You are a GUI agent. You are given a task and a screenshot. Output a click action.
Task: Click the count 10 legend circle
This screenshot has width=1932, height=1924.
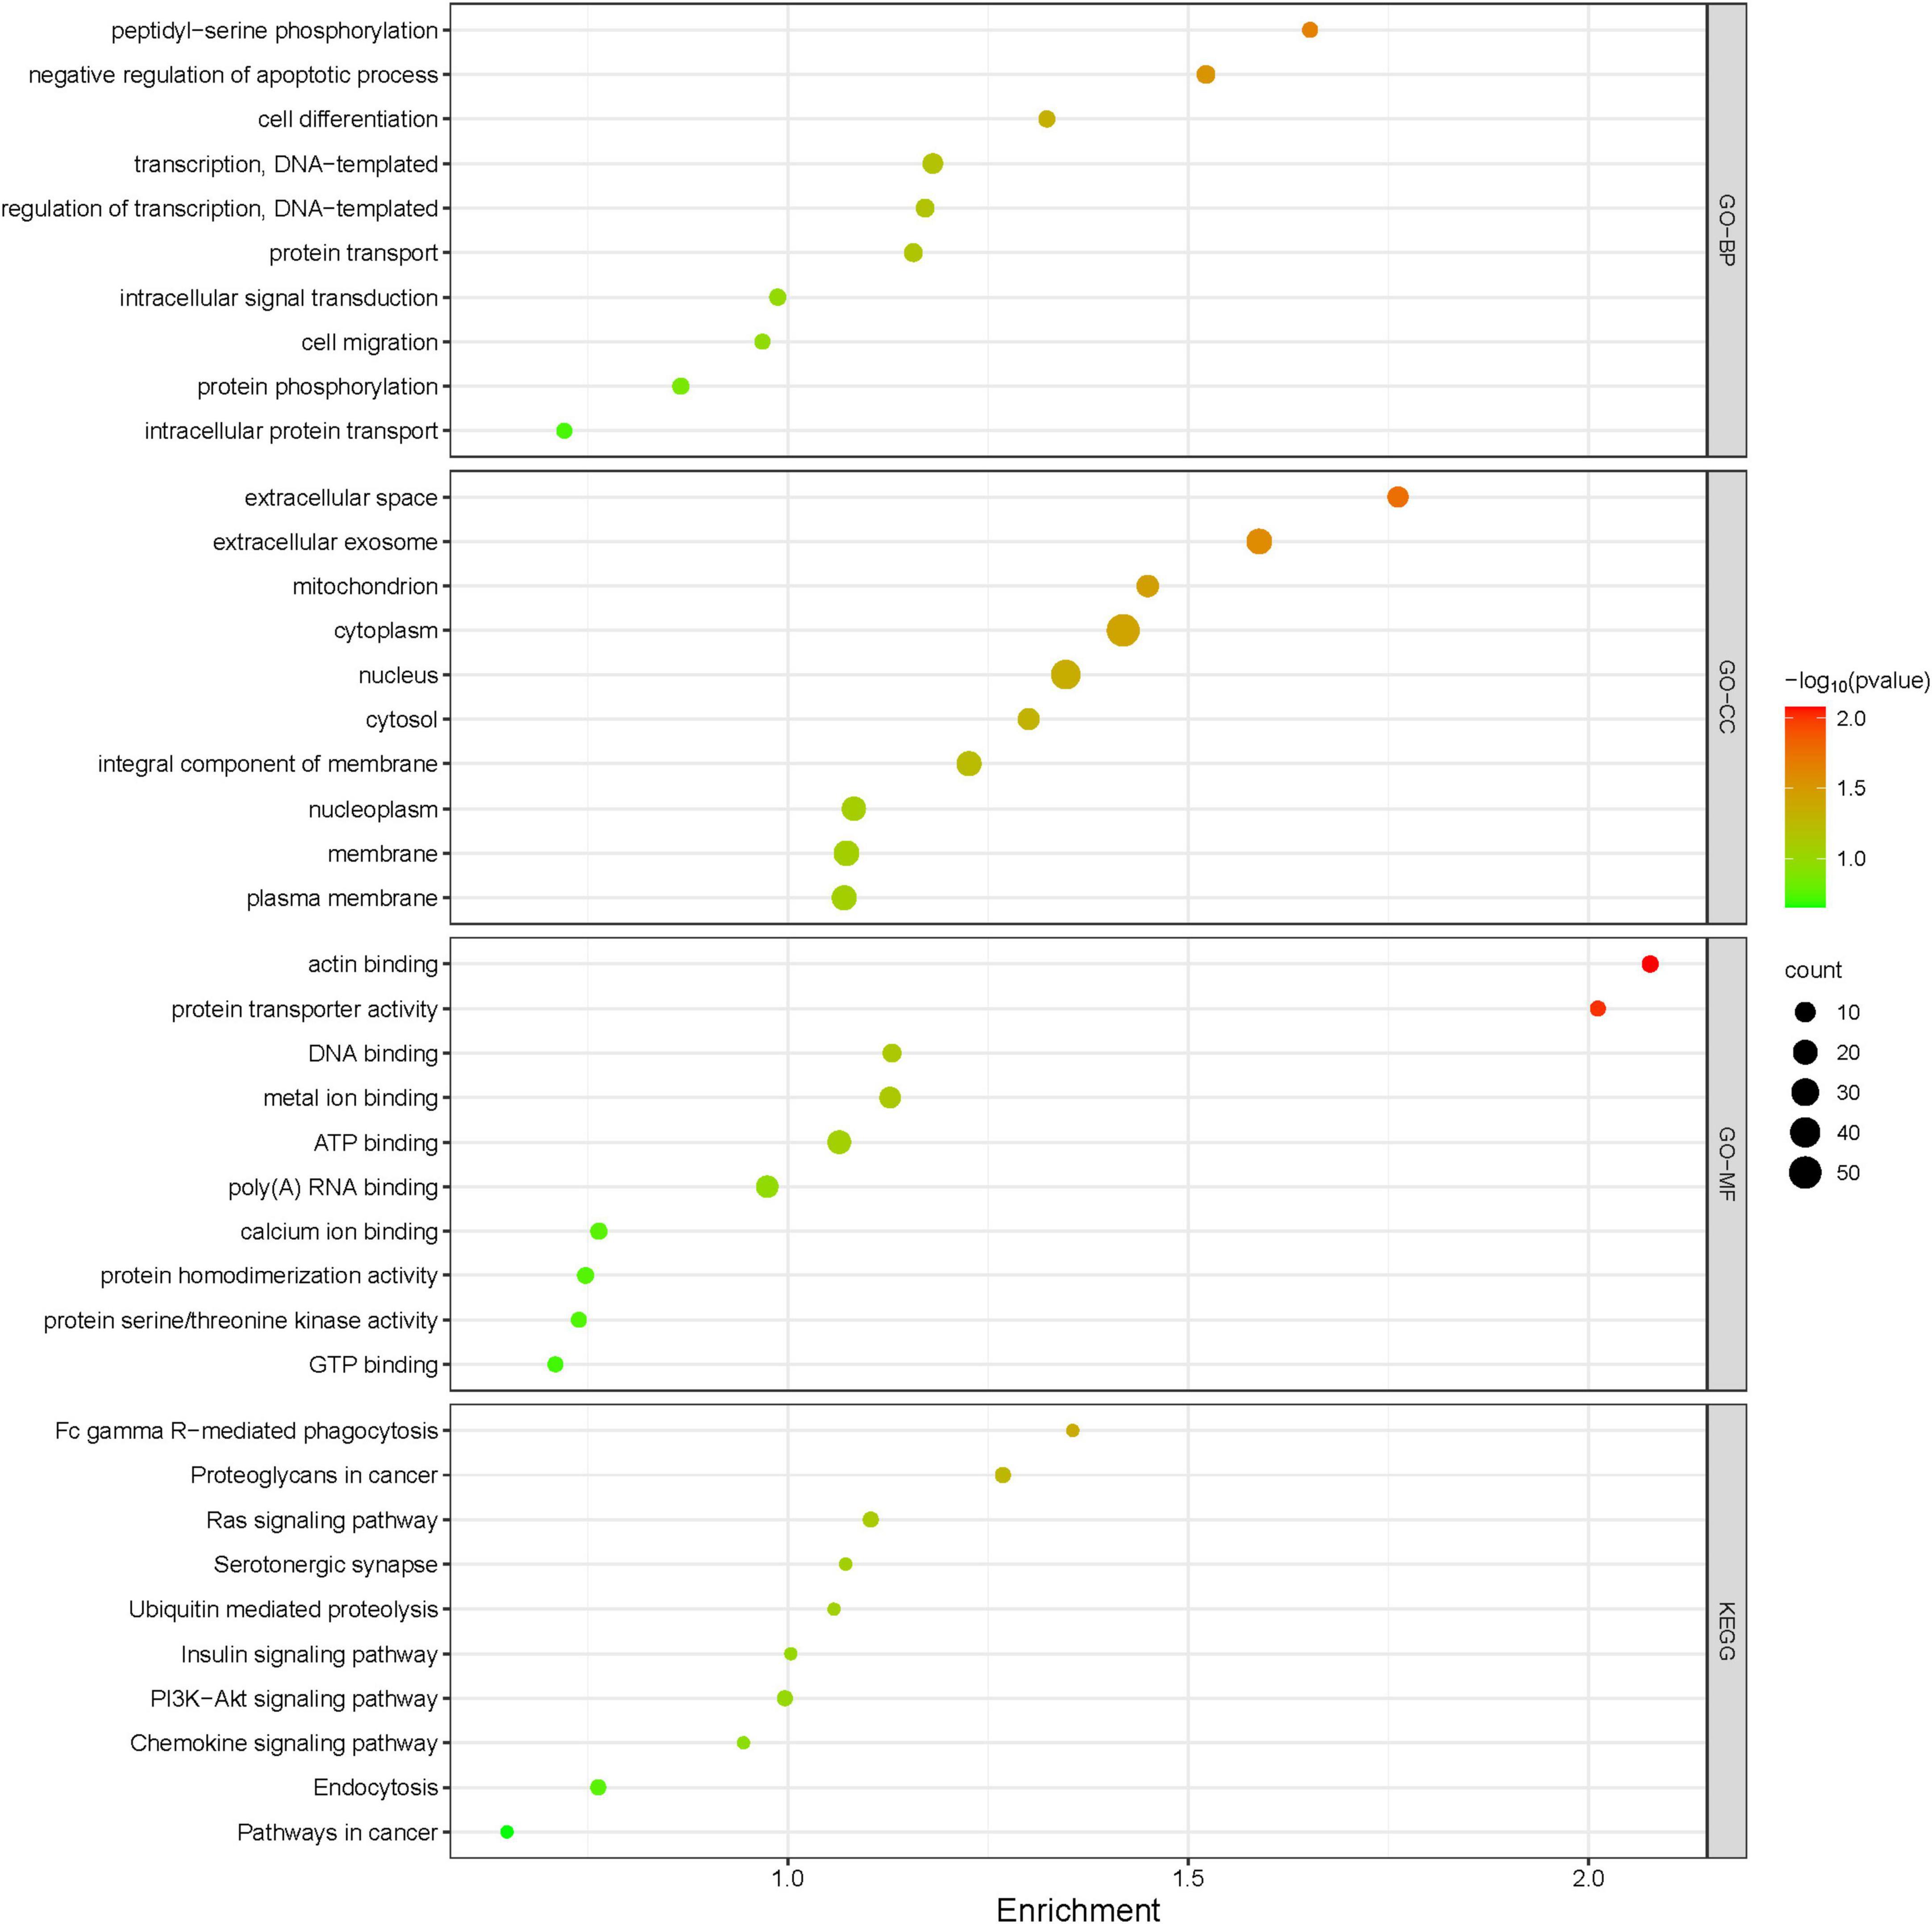[1805, 1012]
